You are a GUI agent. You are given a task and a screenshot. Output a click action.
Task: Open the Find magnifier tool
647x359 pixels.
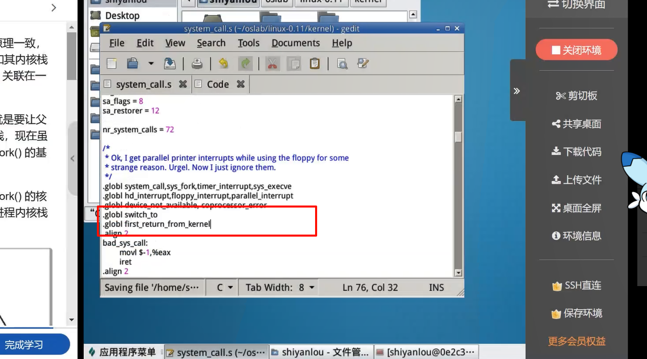[342, 64]
